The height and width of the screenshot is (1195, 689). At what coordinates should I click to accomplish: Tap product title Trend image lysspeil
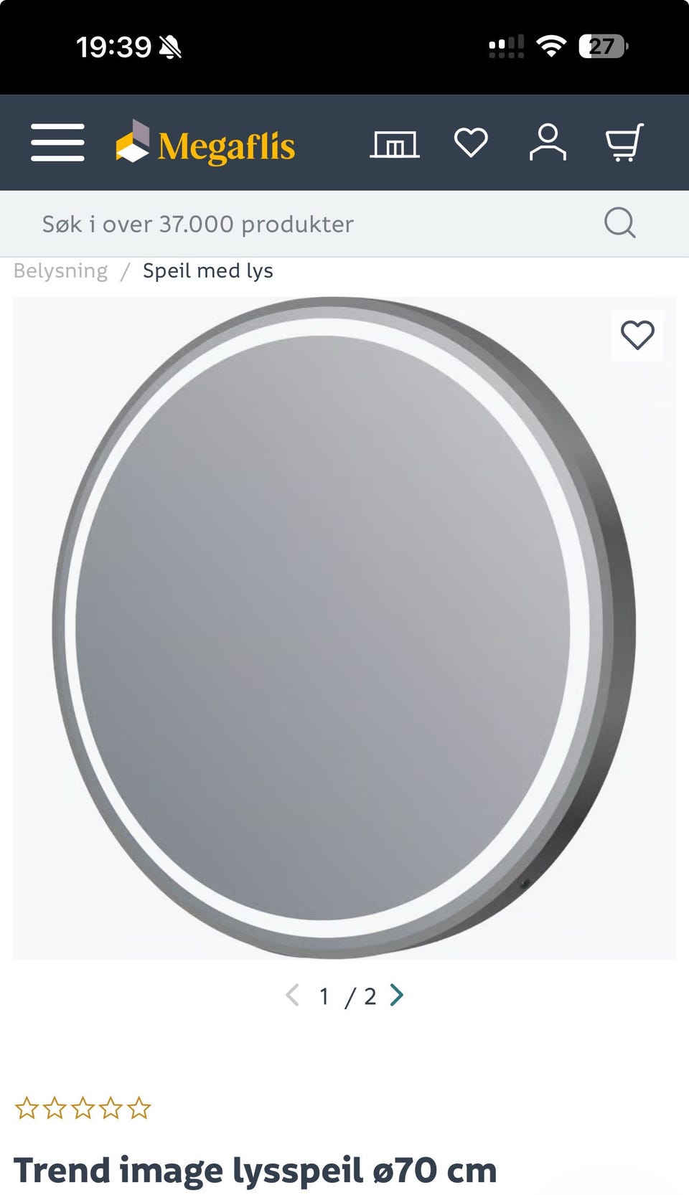coord(256,1171)
